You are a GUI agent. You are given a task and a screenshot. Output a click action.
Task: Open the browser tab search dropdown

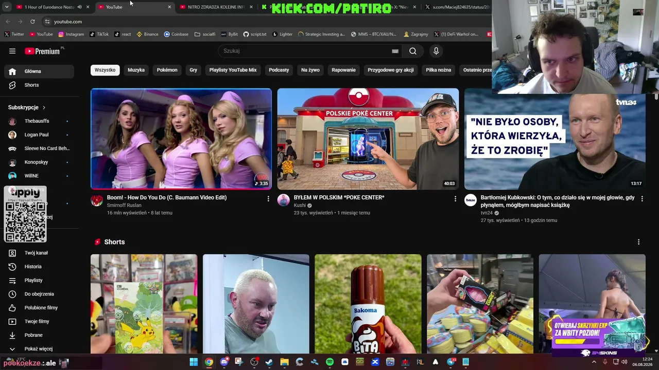(x=7, y=7)
